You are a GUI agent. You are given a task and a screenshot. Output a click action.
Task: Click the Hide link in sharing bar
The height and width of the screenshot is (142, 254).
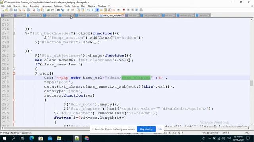160,129
